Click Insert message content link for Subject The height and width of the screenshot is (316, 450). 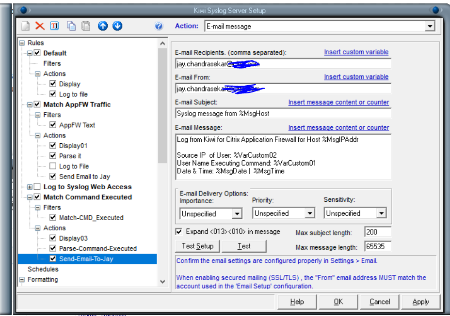(338, 102)
